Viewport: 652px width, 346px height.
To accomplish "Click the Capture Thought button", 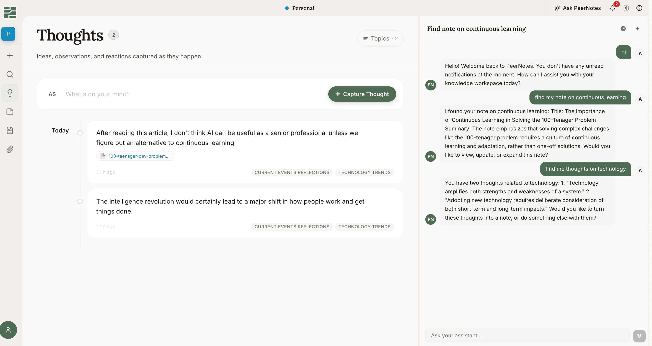I will click(x=362, y=94).
